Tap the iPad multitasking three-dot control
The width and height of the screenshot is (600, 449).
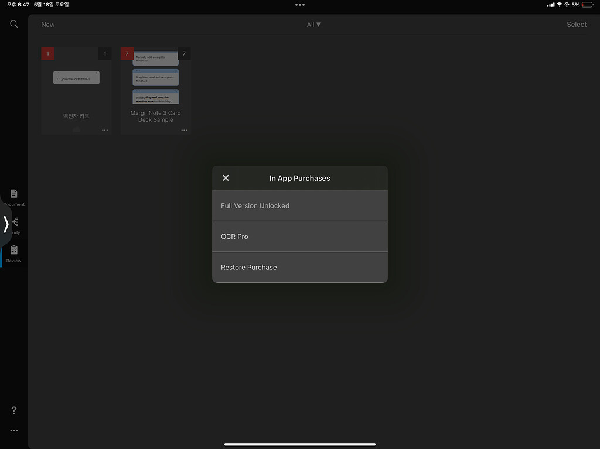[300, 5]
